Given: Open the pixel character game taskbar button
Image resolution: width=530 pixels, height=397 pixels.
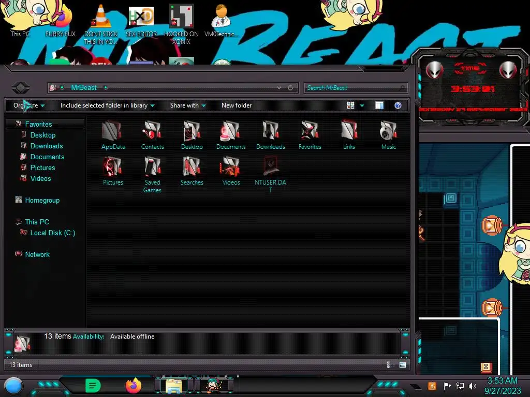Looking at the screenshot, I should click(x=214, y=386).
